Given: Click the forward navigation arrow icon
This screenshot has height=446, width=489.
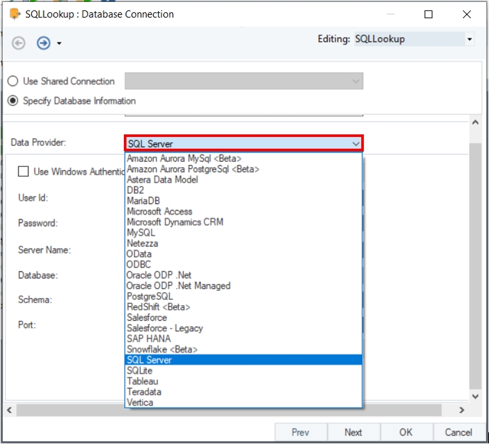Looking at the screenshot, I should [43, 43].
